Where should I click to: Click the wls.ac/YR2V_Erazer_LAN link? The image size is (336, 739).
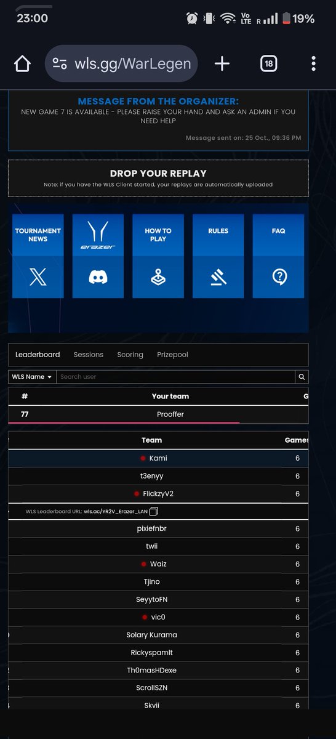coord(116,511)
